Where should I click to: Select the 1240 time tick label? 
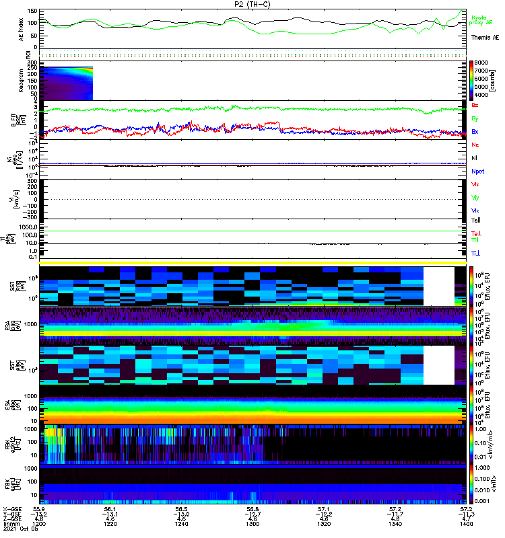click(x=181, y=524)
